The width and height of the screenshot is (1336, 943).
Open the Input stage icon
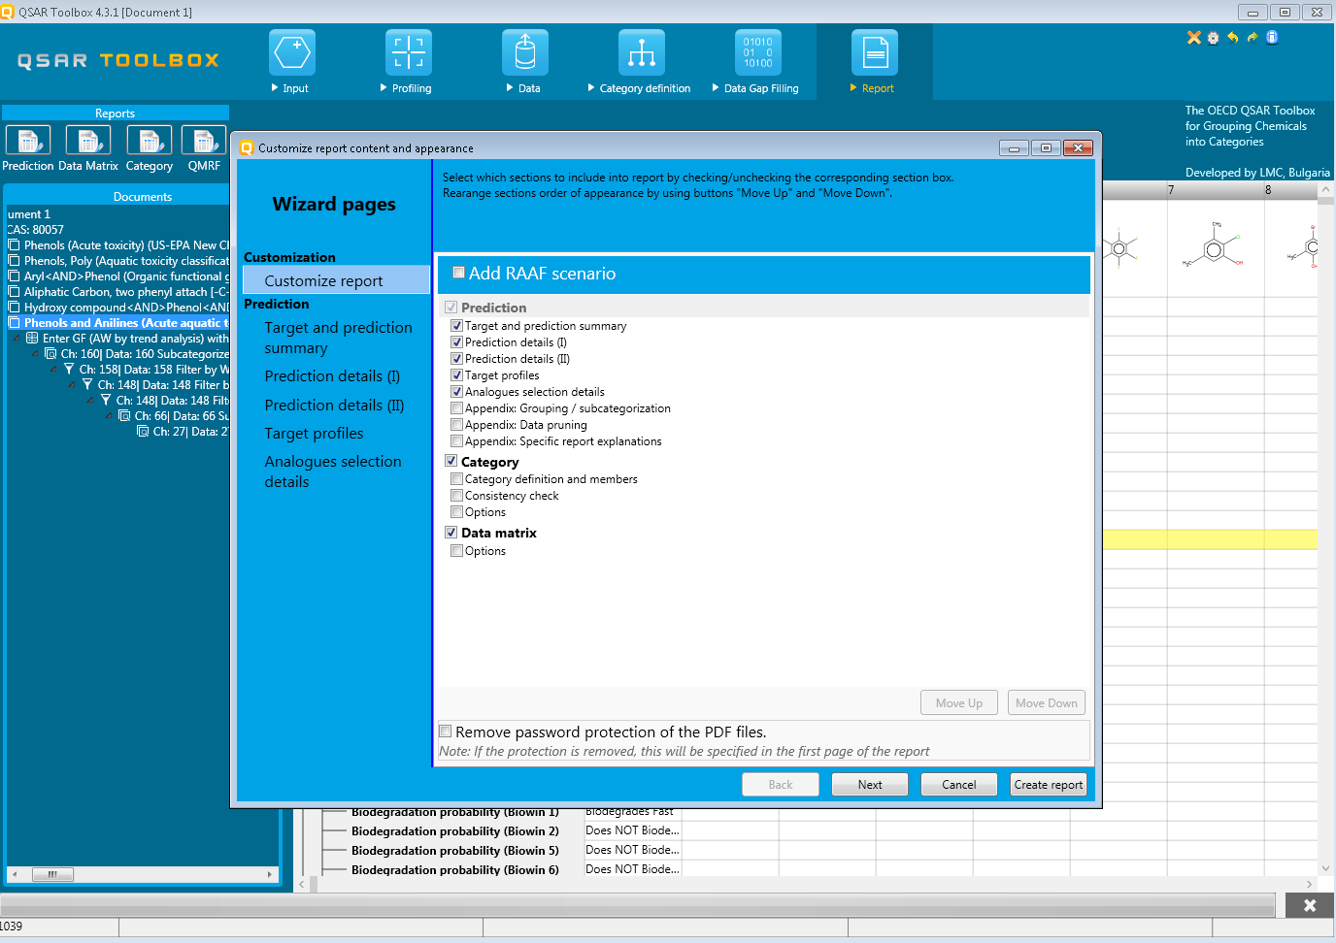(x=291, y=53)
